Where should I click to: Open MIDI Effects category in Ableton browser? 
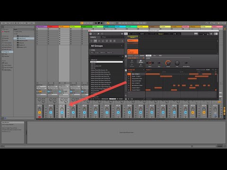coord(7,47)
